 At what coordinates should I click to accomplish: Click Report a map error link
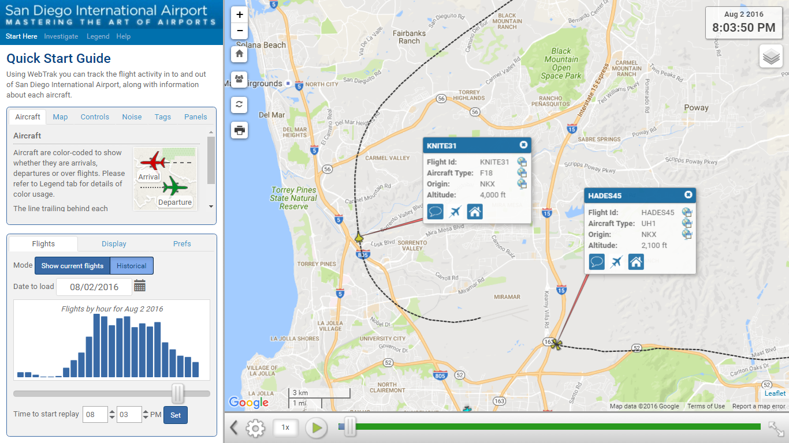(x=759, y=406)
